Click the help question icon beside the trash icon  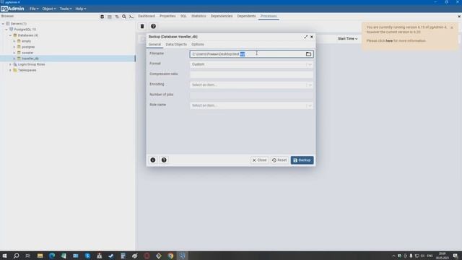click(x=153, y=26)
